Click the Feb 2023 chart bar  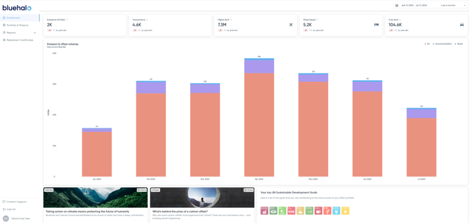pos(151,128)
